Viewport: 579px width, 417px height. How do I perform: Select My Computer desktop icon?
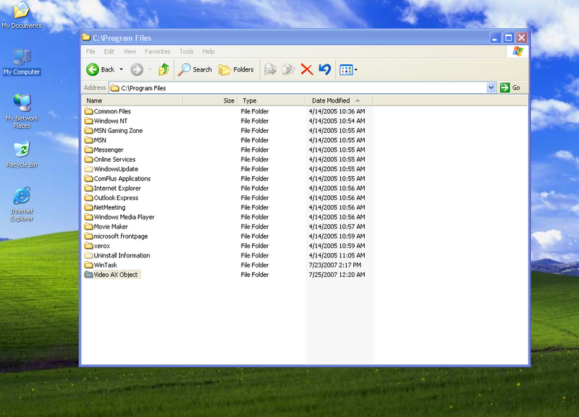point(22,62)
